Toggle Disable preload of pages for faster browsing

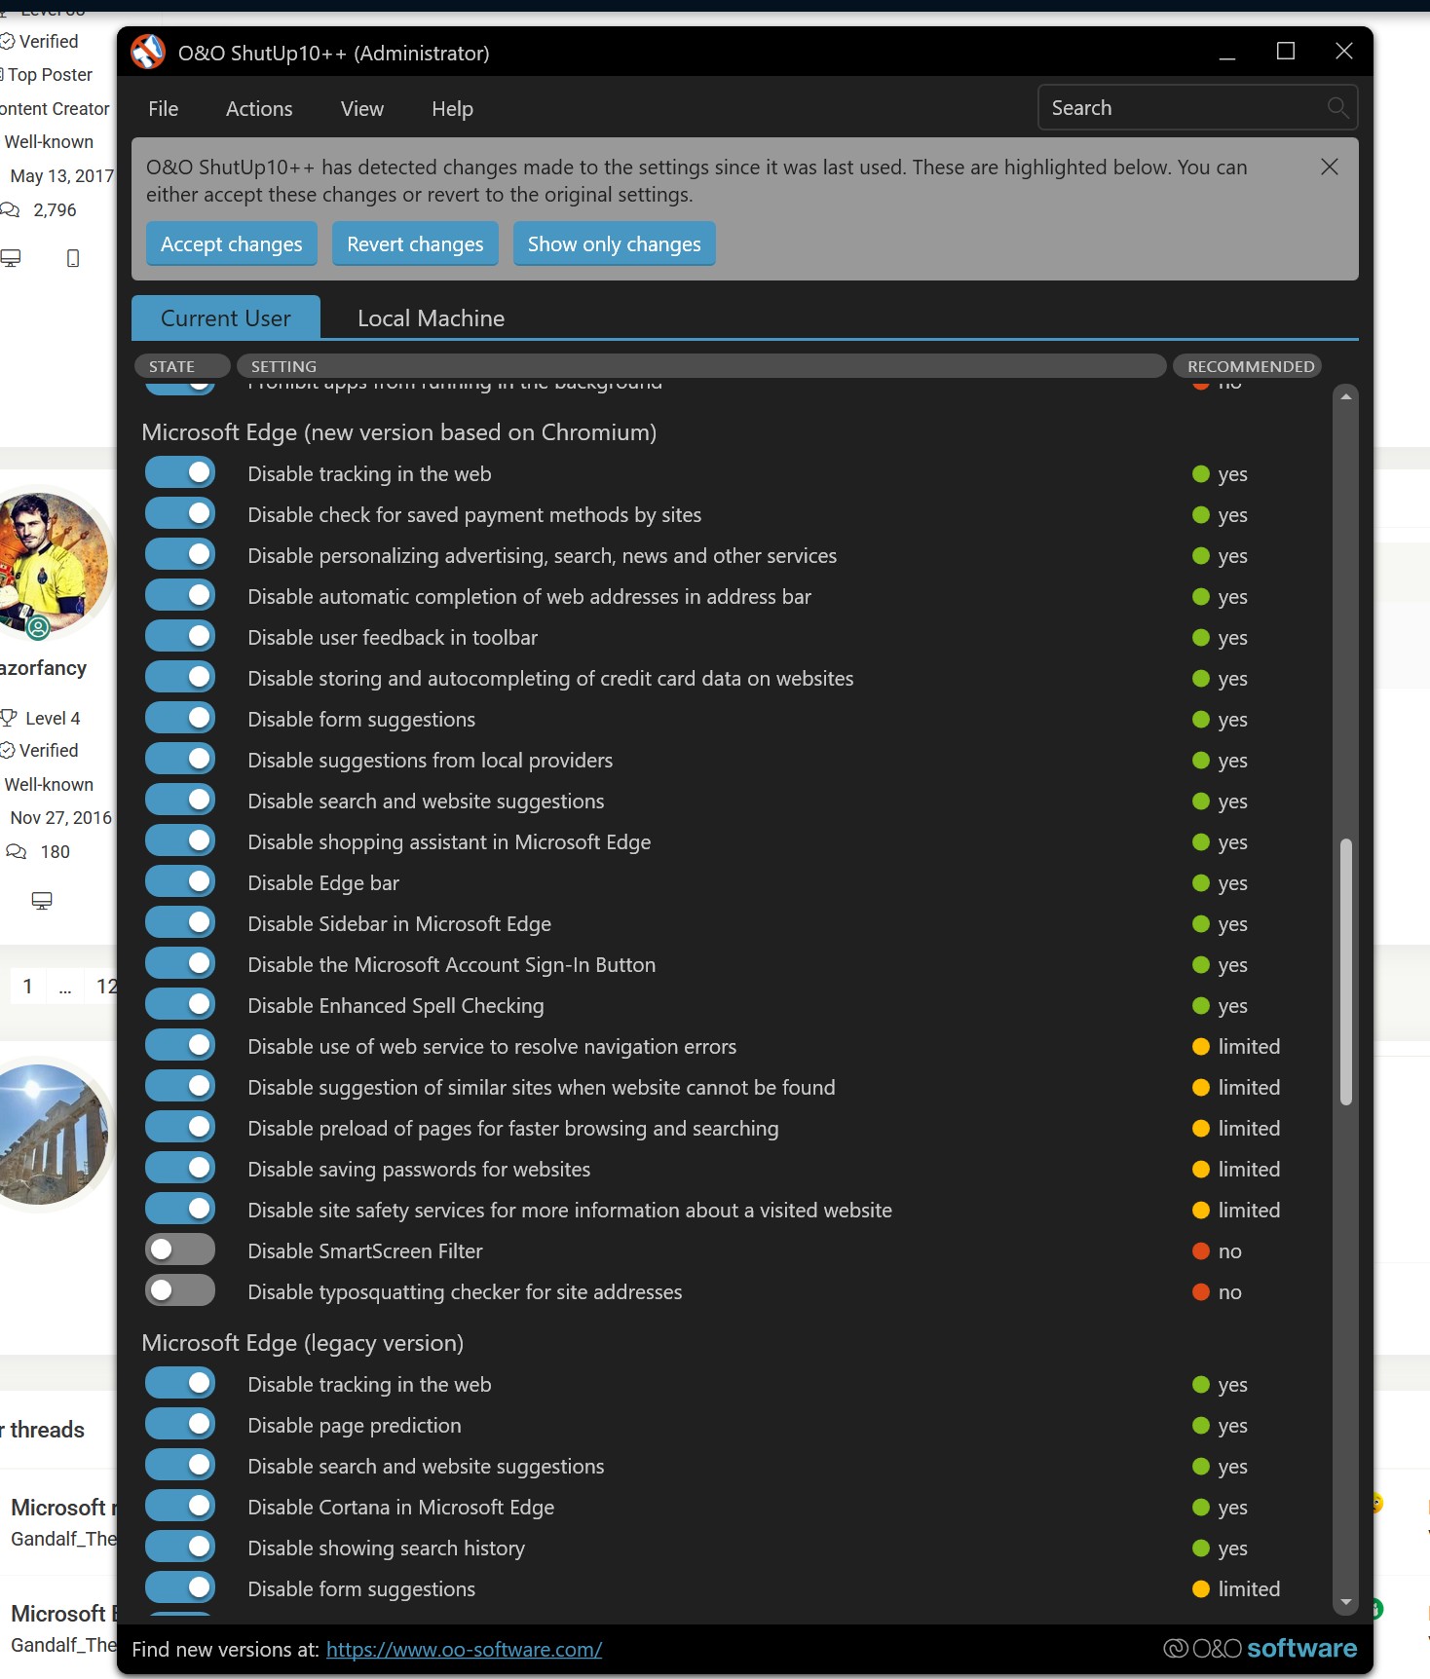(x=180, y=1128)
